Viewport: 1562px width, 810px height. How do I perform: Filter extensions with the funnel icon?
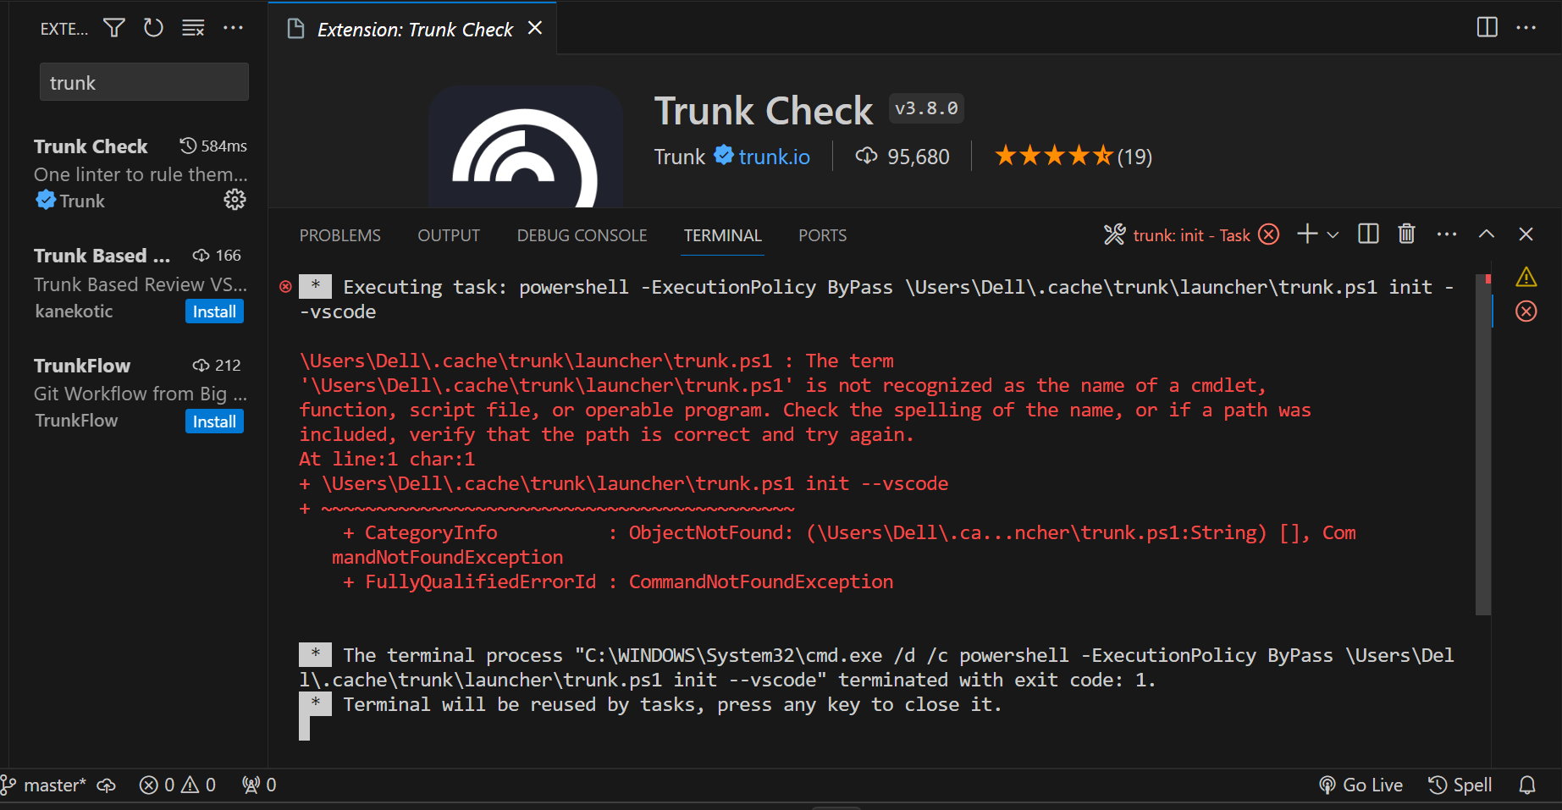[x=114, y=28]
